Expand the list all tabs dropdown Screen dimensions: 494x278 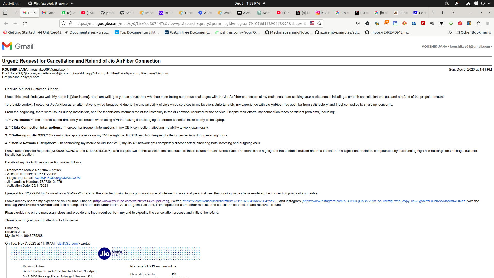(453, 13)
